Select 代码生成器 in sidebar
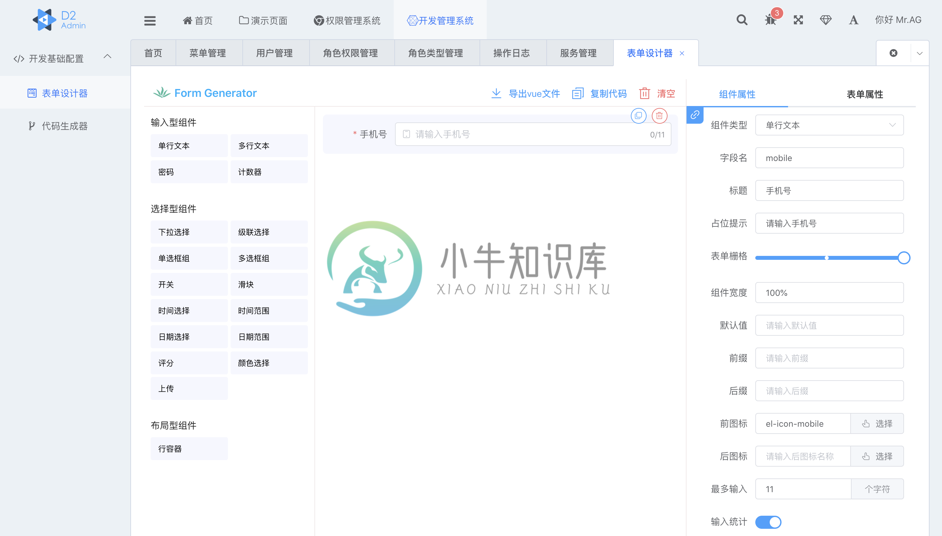942x536 pixels. click(65, 126)
